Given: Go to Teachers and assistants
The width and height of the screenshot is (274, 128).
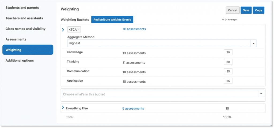Looking at the screenshot, I should (24, 18).
